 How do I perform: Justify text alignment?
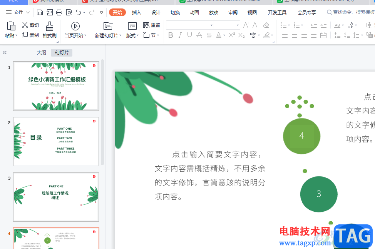[x=314, y=35]
